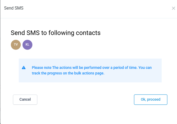Close the Send SMS dialog
This screenshot has height=124, width=177.
point(173,8)
